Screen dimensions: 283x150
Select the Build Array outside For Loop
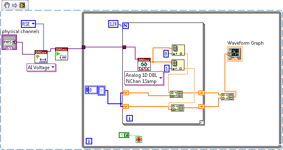[x=227, y=97]
